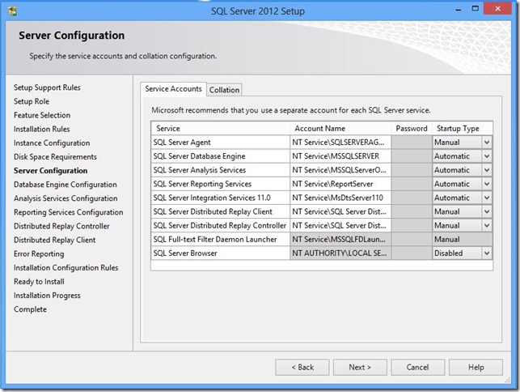
Task: Click the Service column header
Action: click(x=221, y=128)
